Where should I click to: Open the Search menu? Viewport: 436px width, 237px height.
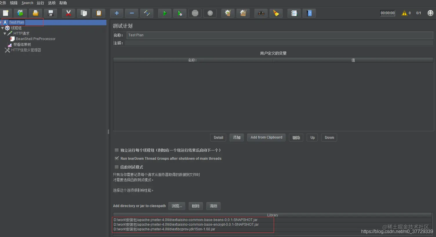pyautogui.click(x=27, y=3)
